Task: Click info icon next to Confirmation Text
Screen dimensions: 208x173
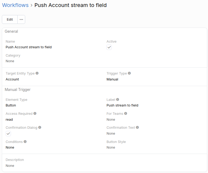Action: click(x=138, y=127)
